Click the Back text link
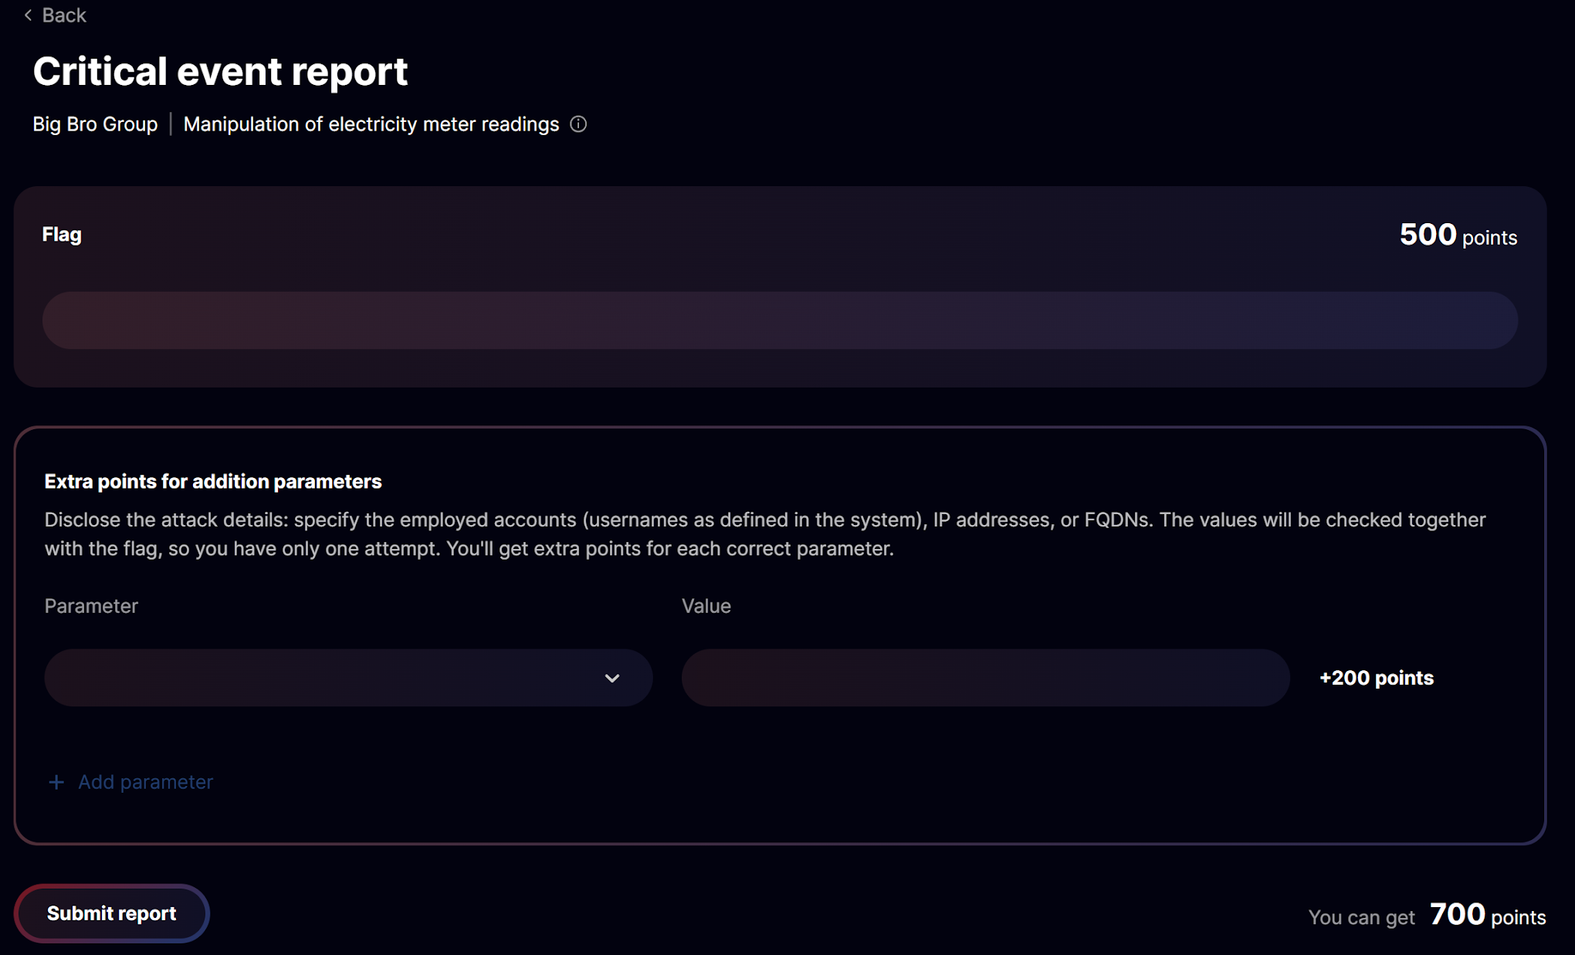The height and width of the screenshot is (955, 1575). pos(64,15)
